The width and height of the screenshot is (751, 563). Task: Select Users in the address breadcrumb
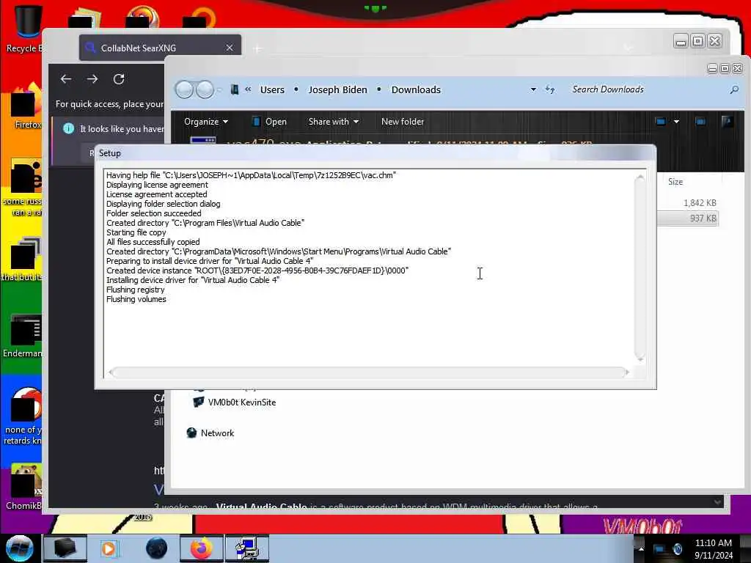(x=272, y=89)
